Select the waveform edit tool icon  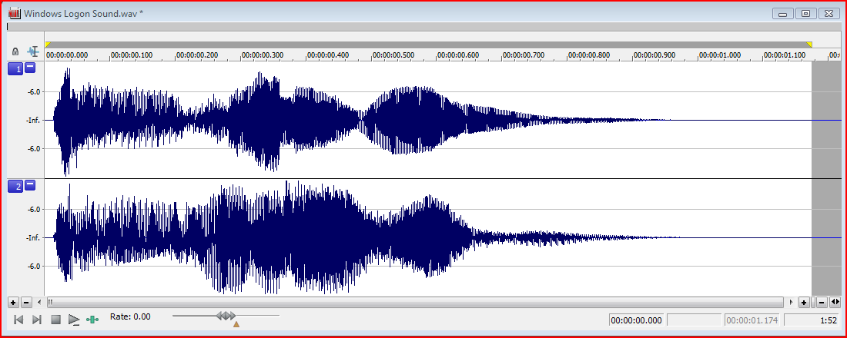[33, 51]
